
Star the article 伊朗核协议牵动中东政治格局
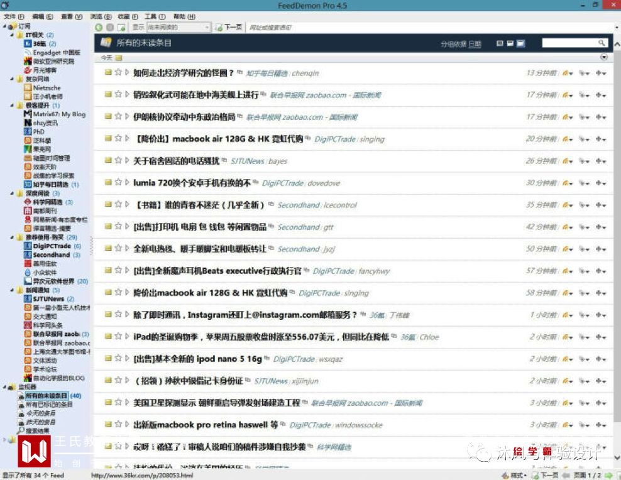(118, 116)
